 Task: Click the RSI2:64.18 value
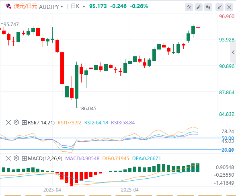coord(96,123)
